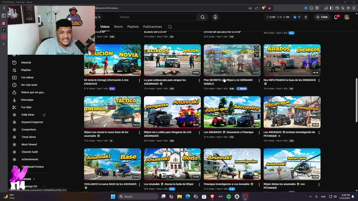Click the YouTube search magnifier button
This screenshot has width=358, height=201.
pos(202,17)
